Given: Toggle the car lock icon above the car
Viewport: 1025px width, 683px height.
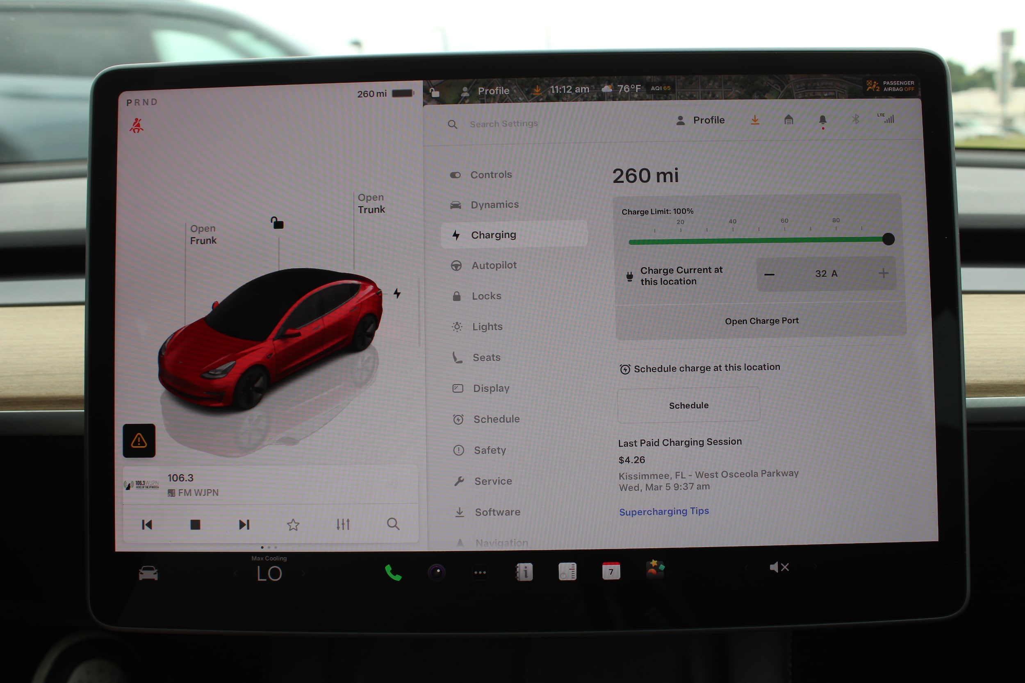Looking at the screenshot, I should 277,222.
